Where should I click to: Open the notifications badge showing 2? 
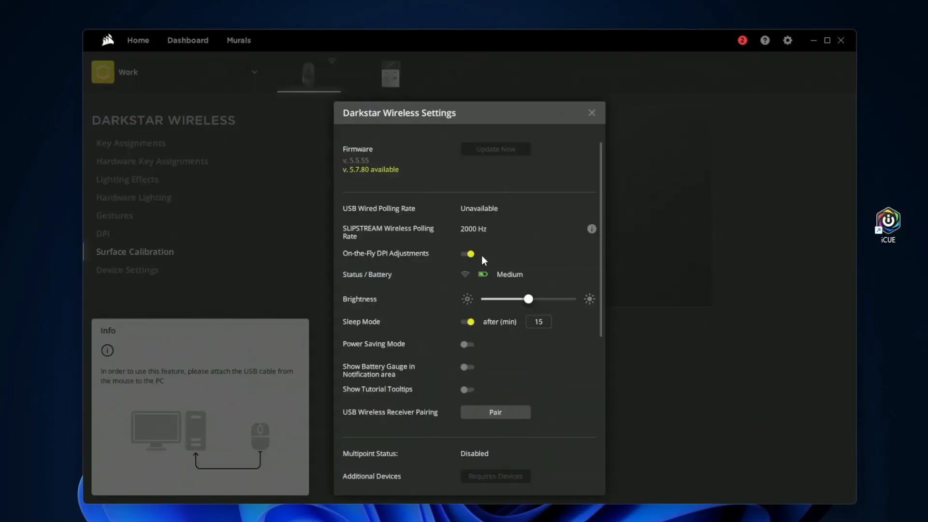[x=742, y=40]
